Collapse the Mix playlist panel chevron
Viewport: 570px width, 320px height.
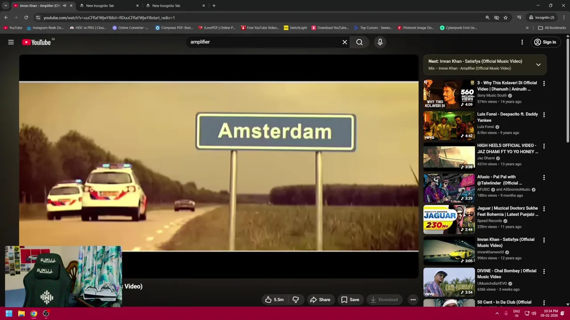(538, 65)
